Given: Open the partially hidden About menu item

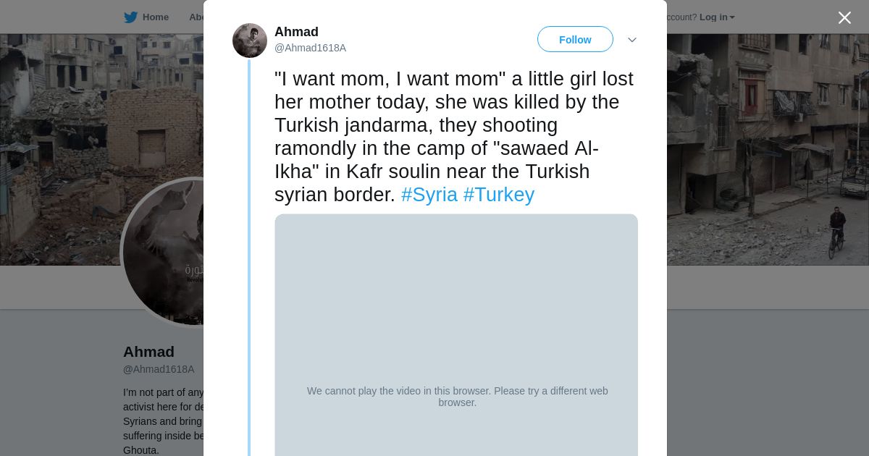Looking at the screenshot, I should (x=196, y=17).
